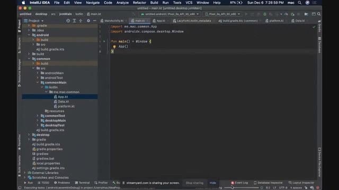The image size is (339, 190).
Task: Click the run gutter arrow beside fun main
Action: tap(104, 41)
